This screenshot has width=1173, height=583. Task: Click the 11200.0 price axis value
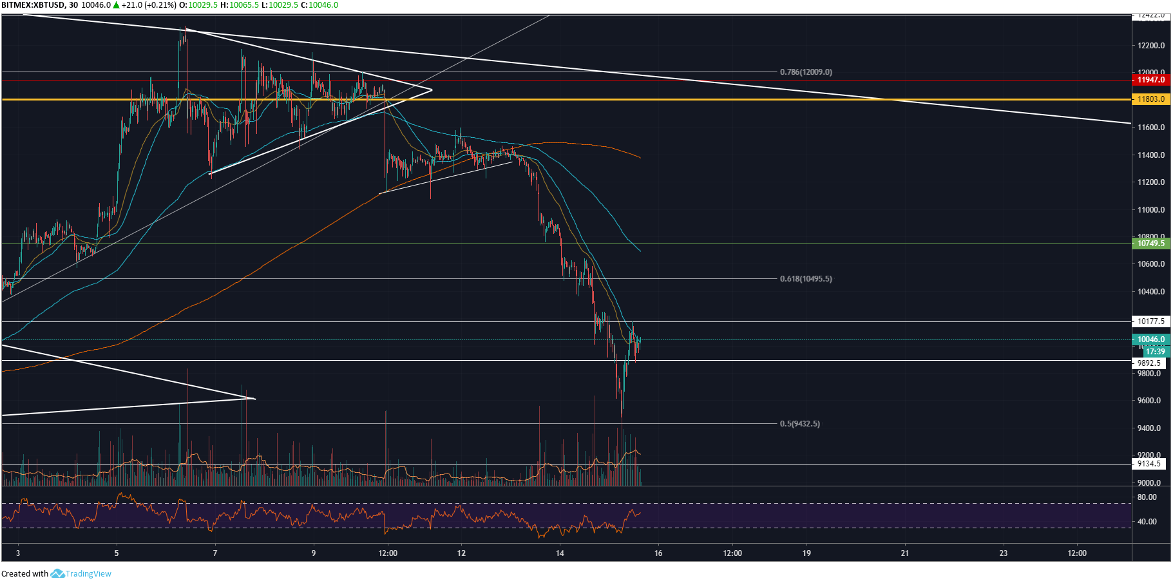(1151, 182)
